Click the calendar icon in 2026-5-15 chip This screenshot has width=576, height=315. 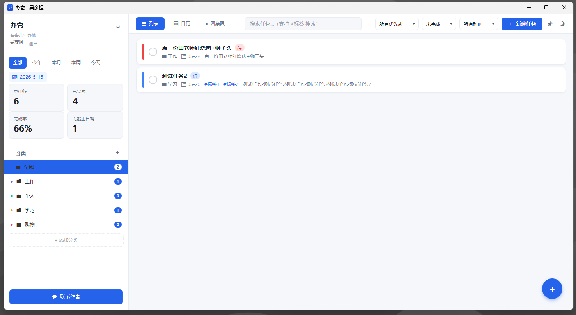(x=15, y=77)
